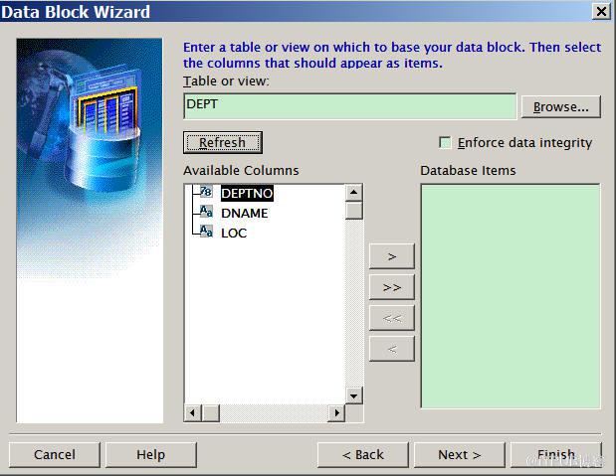Click scroll down arrow in Available Columns
This screenshot has width=616, height=476.
353,396
